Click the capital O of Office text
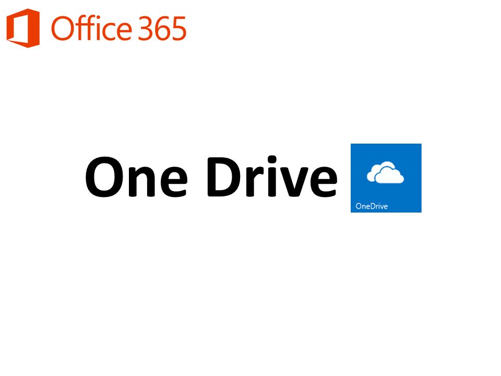The width and height of the screenshot is (501, 376). (62, 29)
